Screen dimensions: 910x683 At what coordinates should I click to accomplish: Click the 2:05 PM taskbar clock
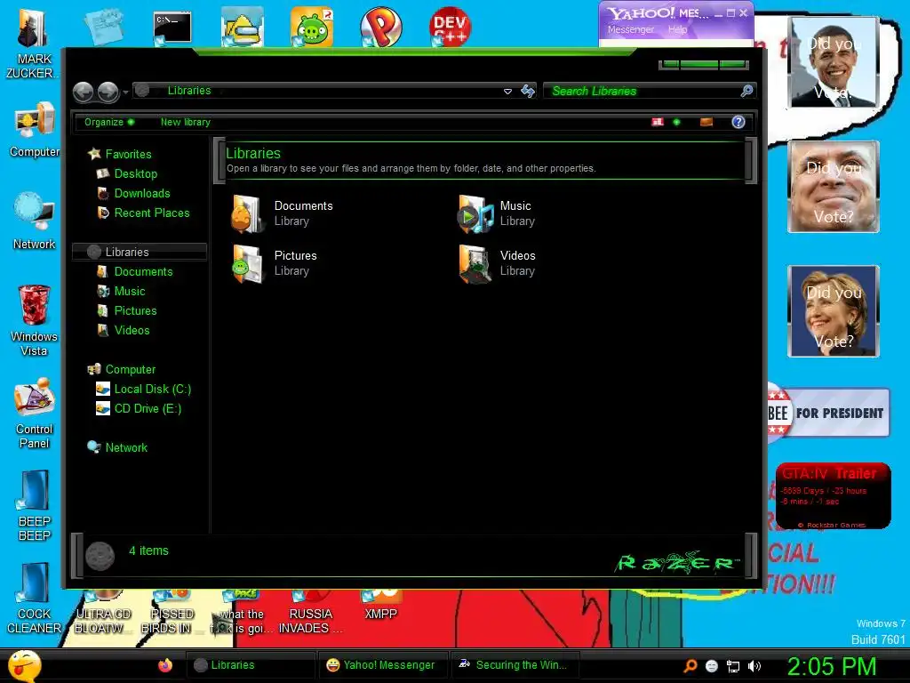tap(831, 666)
